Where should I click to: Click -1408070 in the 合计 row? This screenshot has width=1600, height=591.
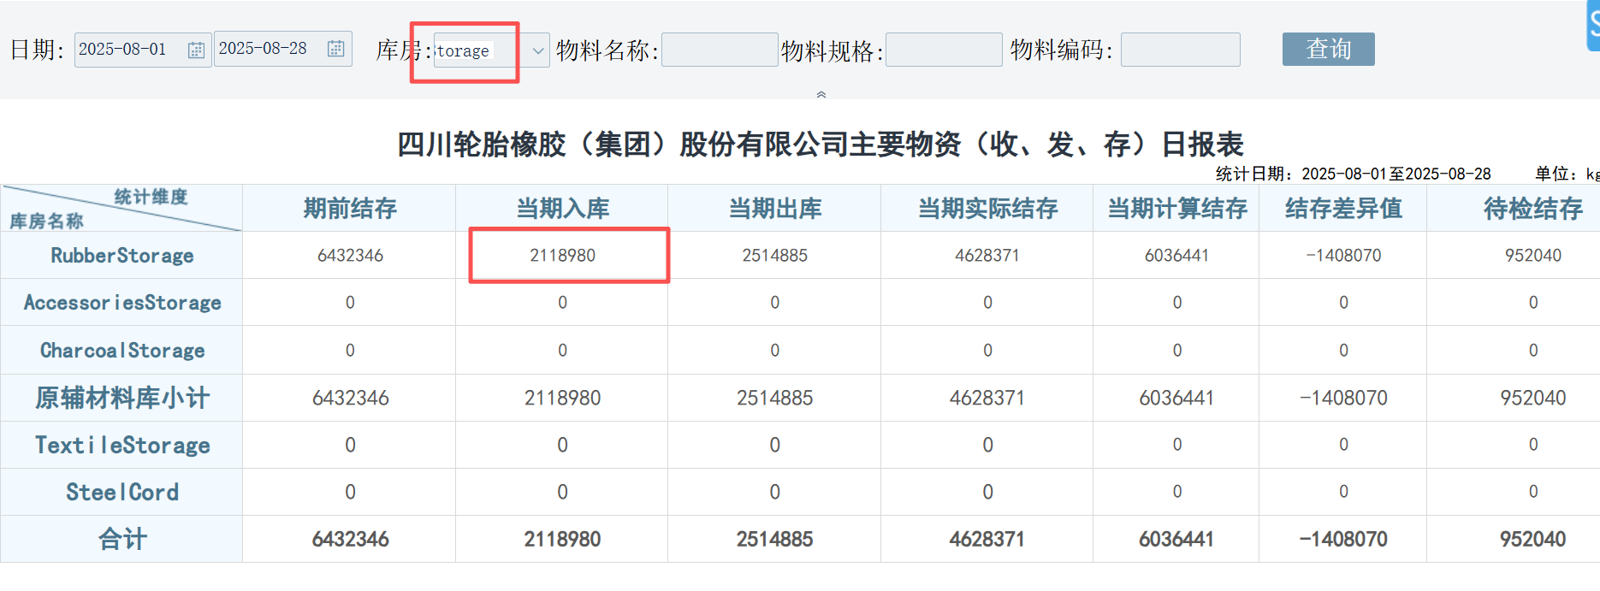tap(1343, 539)
